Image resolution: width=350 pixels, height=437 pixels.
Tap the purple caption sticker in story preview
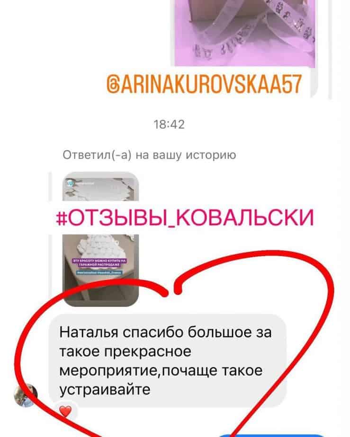click(99, 262)
